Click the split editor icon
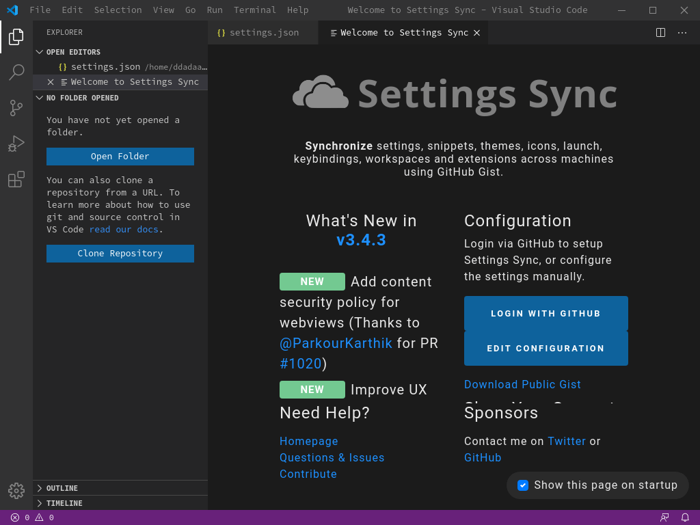The width and height of the screenshot is (700, 525). [x=660, y=32]
